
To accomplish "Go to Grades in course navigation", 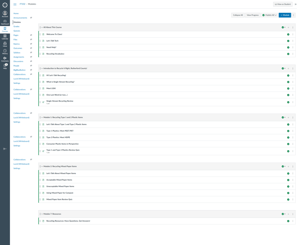I will coord(17,26).
